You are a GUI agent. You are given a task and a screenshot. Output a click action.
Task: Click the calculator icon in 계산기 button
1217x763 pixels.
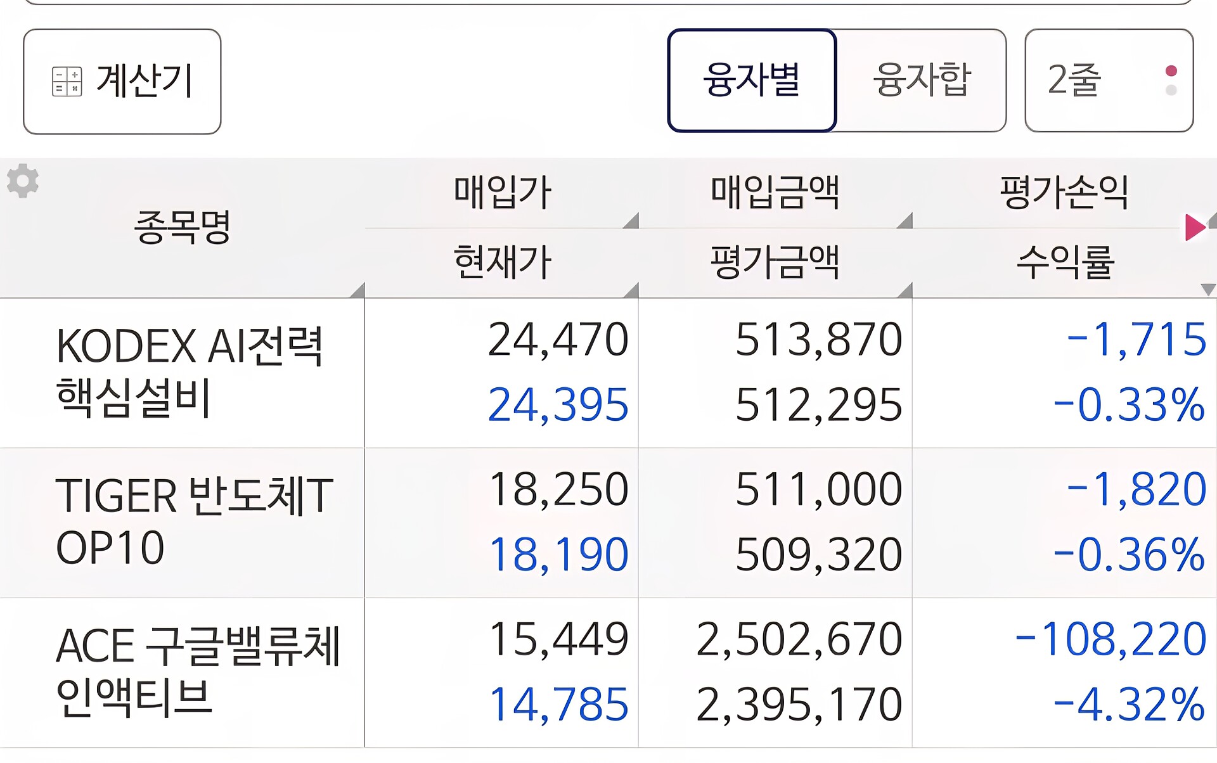pyautogui.click(x=67, y=82)
